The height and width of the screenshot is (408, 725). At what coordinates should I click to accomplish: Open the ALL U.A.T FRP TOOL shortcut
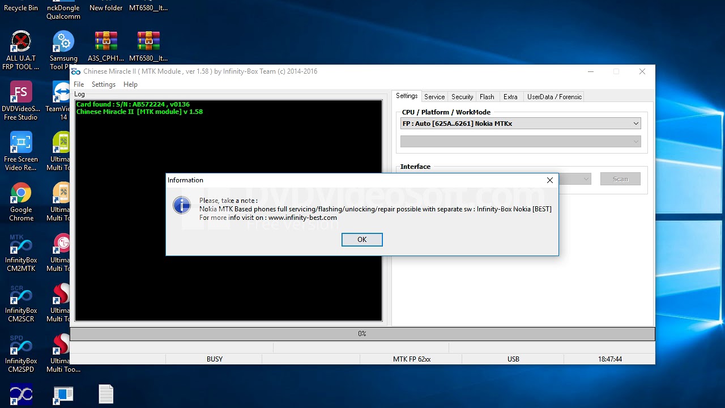pyautogui.click(x=21, y=51)
